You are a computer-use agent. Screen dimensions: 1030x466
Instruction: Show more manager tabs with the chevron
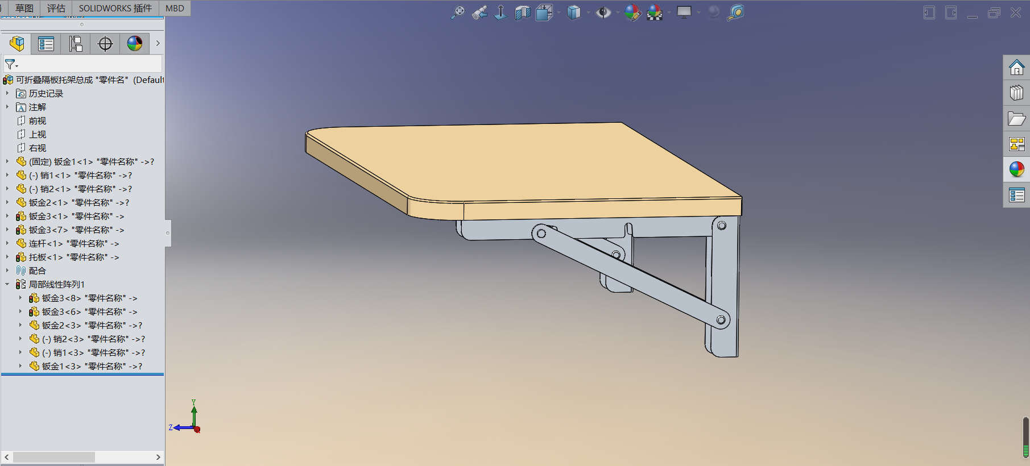(x=158, y=43)
